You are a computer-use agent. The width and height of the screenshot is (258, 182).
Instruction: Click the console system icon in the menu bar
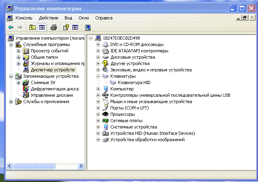pyautogui.click(x=10, y=18)
